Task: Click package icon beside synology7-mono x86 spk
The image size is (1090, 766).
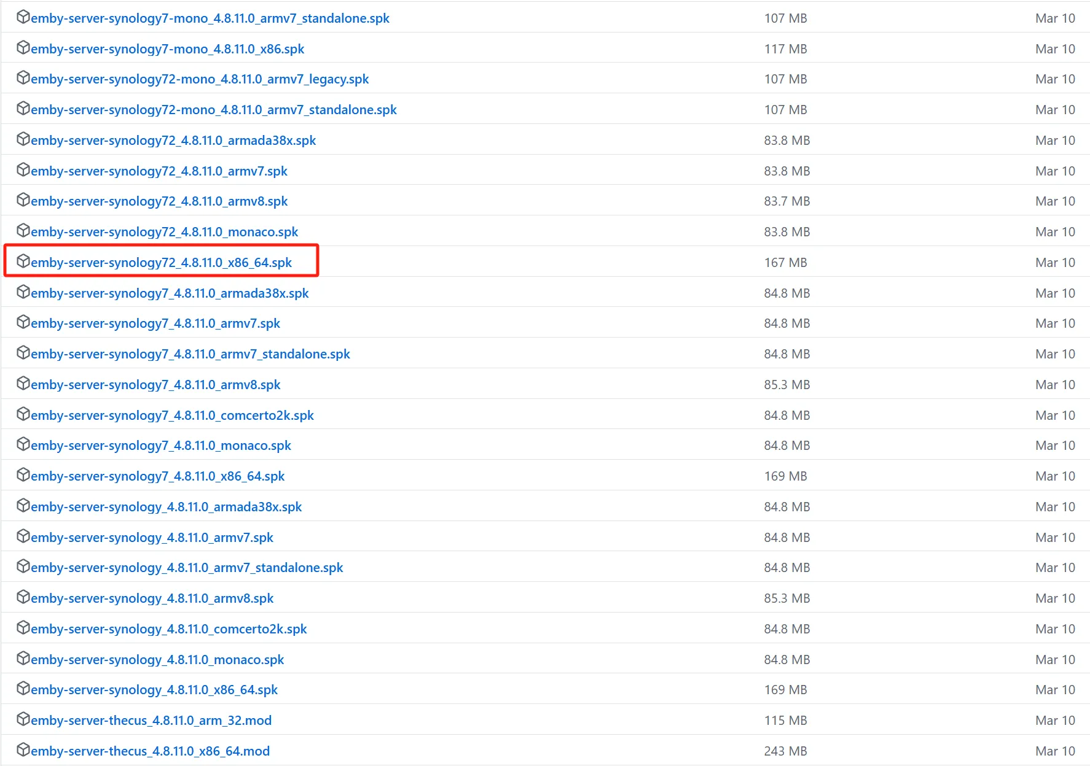Action: tap(23, 48)
